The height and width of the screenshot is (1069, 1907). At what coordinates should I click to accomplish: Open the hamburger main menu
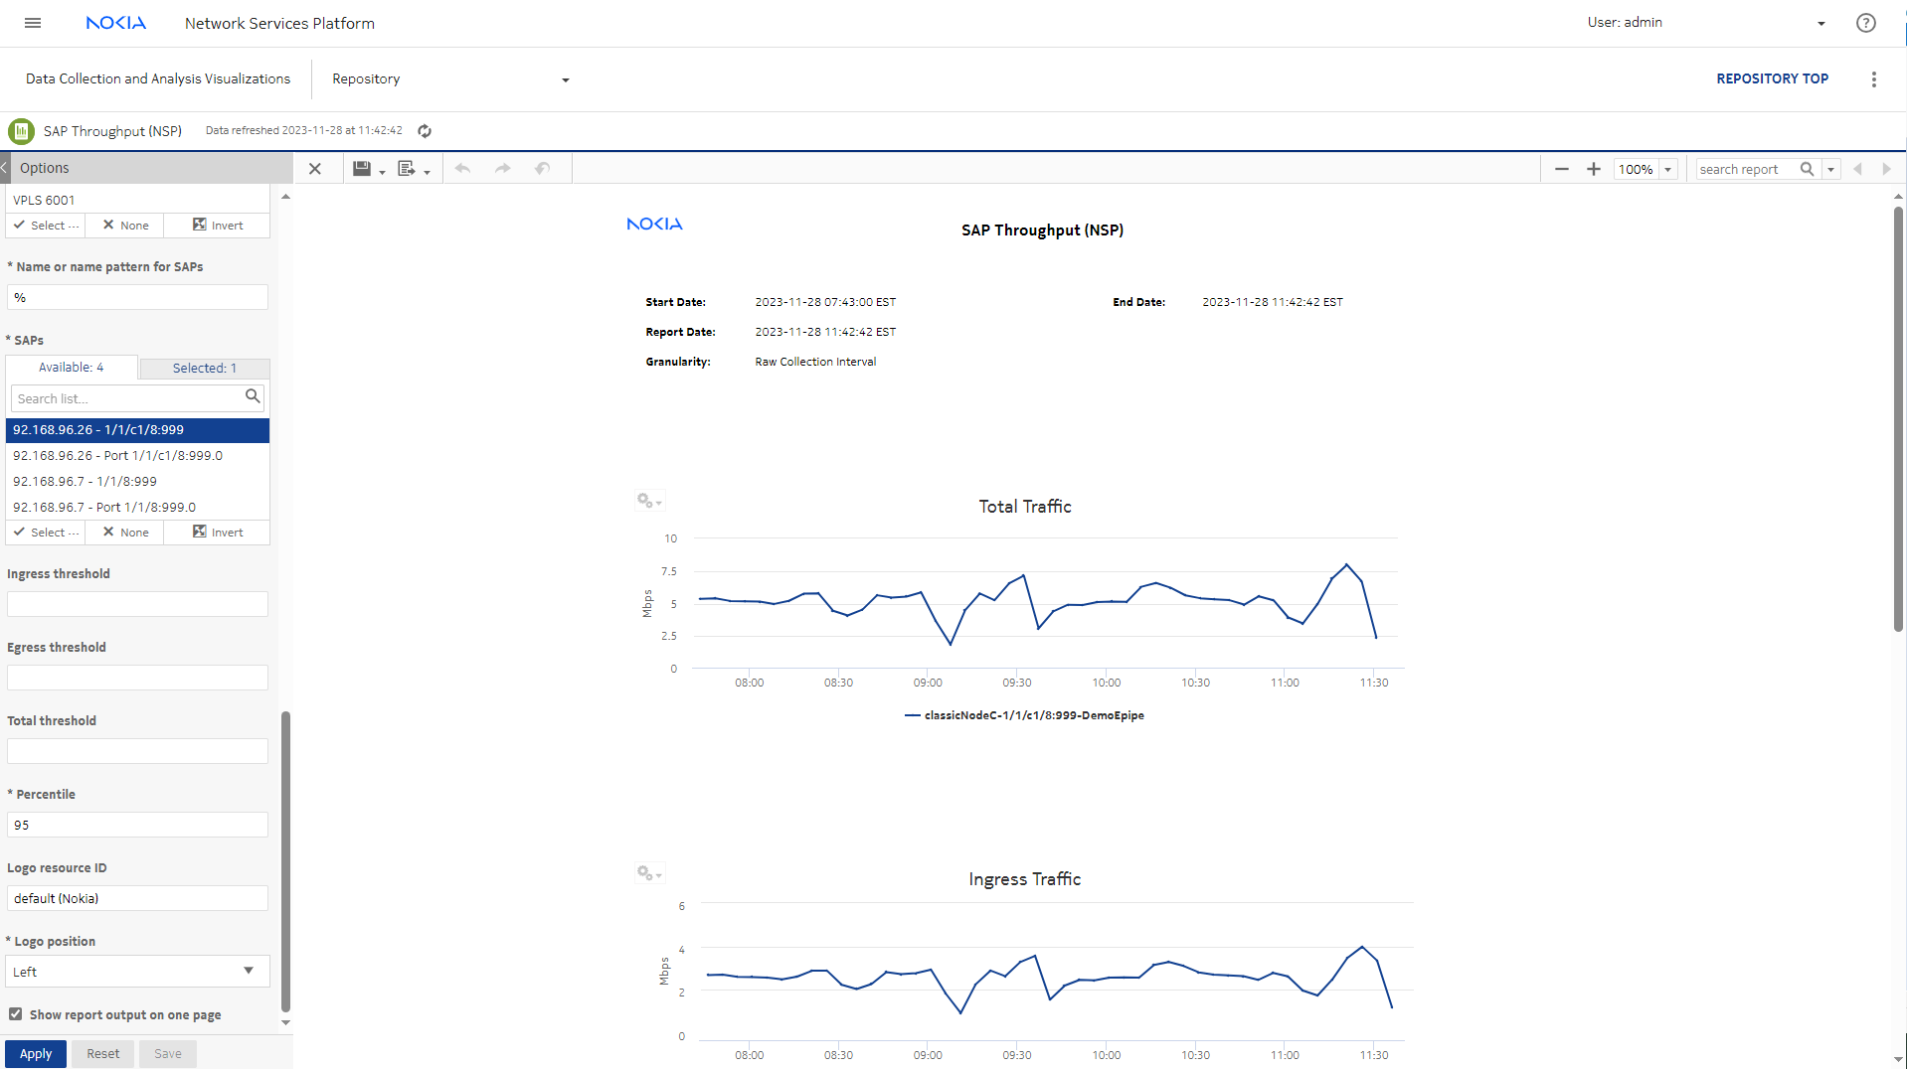33,23
